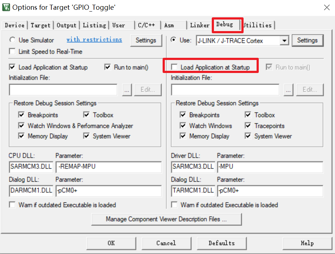Uncheck the Watch Windows checkbox on right
335x254 pixels.
pyautogui.click(x=183, y=125)
